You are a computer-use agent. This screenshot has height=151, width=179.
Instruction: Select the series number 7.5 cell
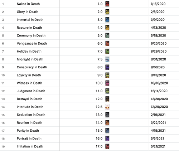tap(82, 59)
